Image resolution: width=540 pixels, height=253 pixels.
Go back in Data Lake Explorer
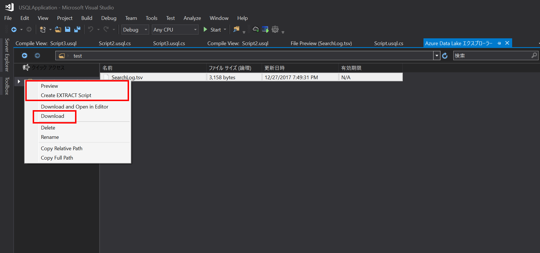[25, 56]
